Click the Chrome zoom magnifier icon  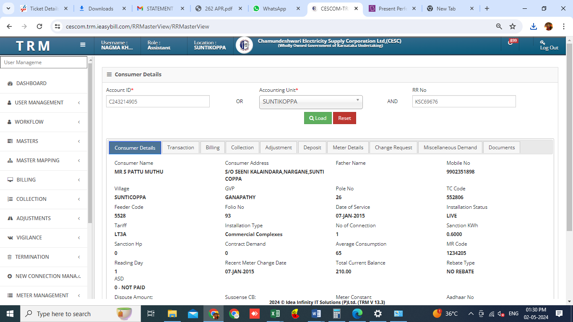[499, 26]
